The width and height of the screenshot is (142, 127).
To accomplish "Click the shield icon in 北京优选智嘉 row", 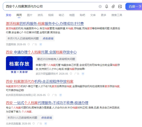I will (x=46, y=124).
